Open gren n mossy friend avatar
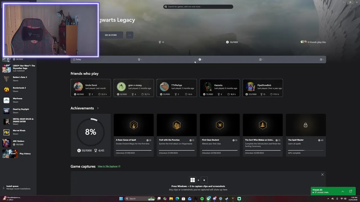Screen dimensions: 360x202 click(121, 86)
